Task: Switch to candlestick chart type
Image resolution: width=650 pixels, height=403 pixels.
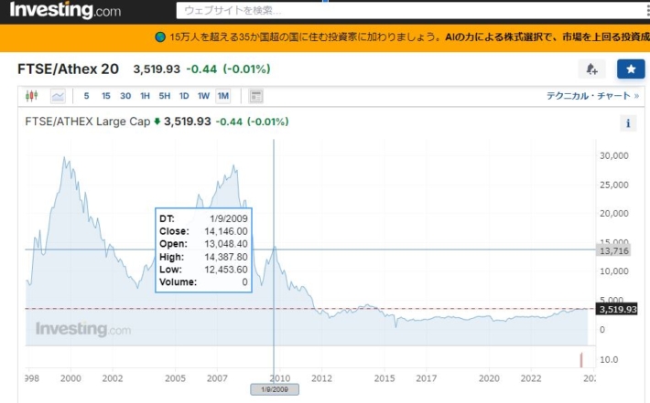Action: pos(33,96)
